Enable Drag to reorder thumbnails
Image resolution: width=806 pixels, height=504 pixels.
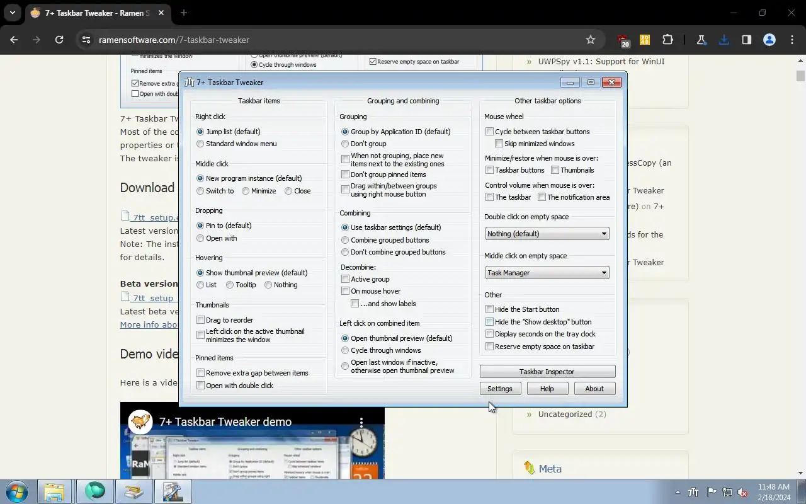click(x=225, y=320)
